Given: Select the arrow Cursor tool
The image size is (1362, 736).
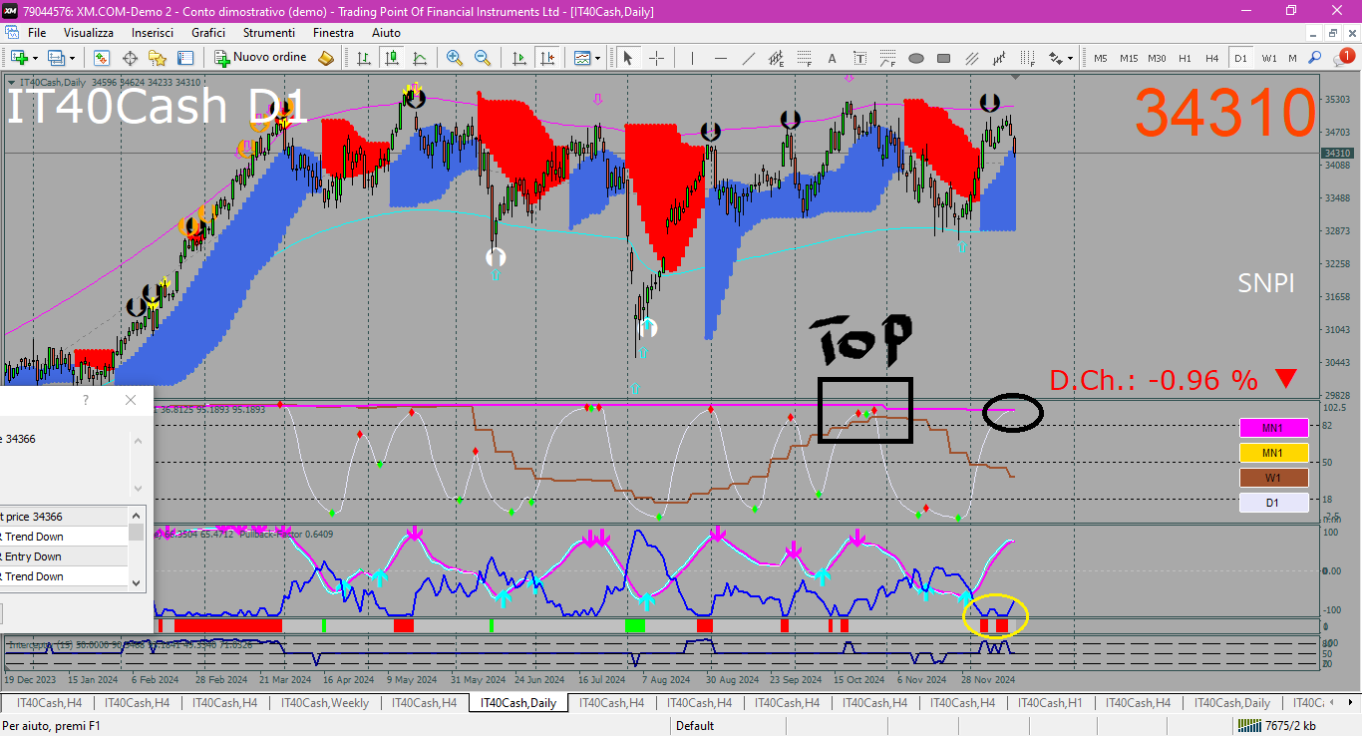Looking at the screenshot, I should point(628,58).
